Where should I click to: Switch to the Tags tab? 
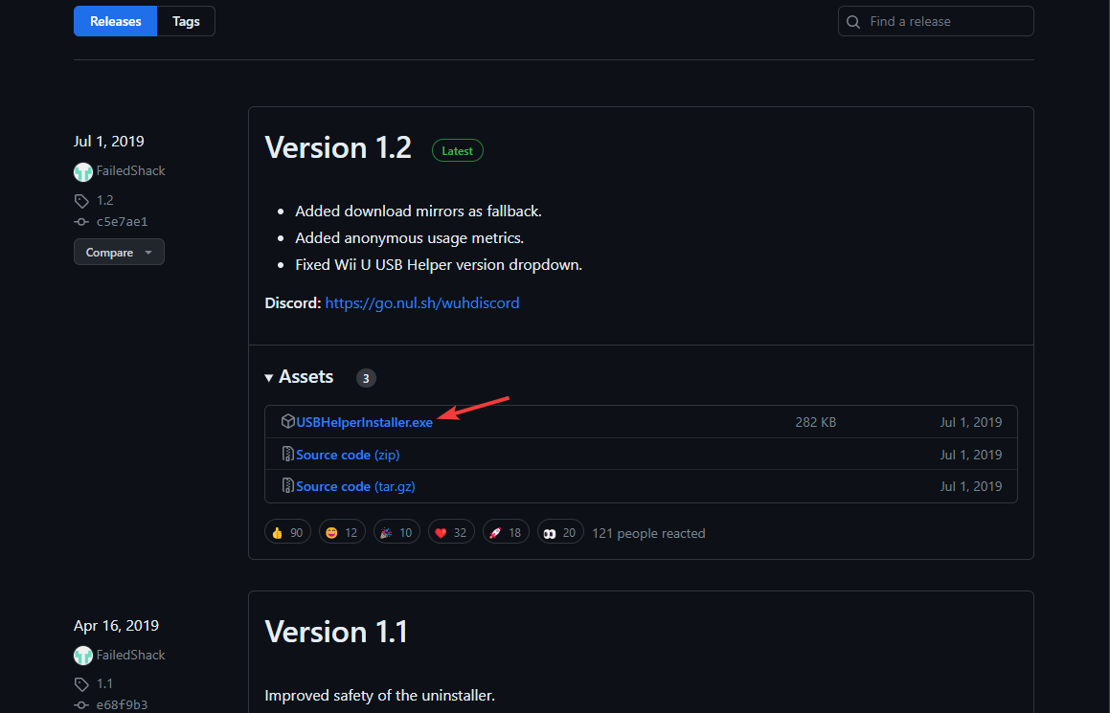point(186,21)
